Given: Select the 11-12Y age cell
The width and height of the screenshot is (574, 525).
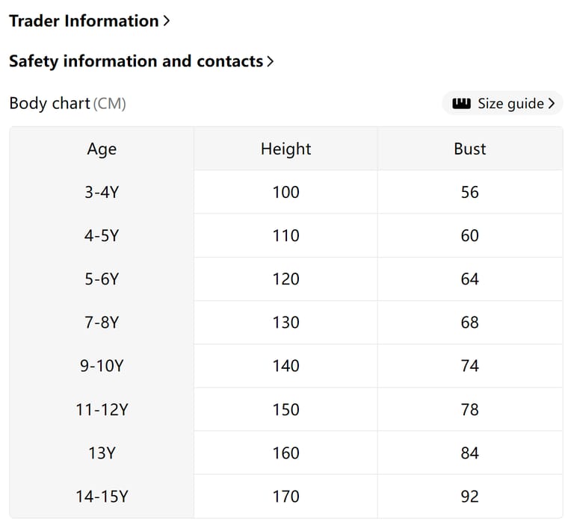Looking at the screenshot, I should coord(102,409).
